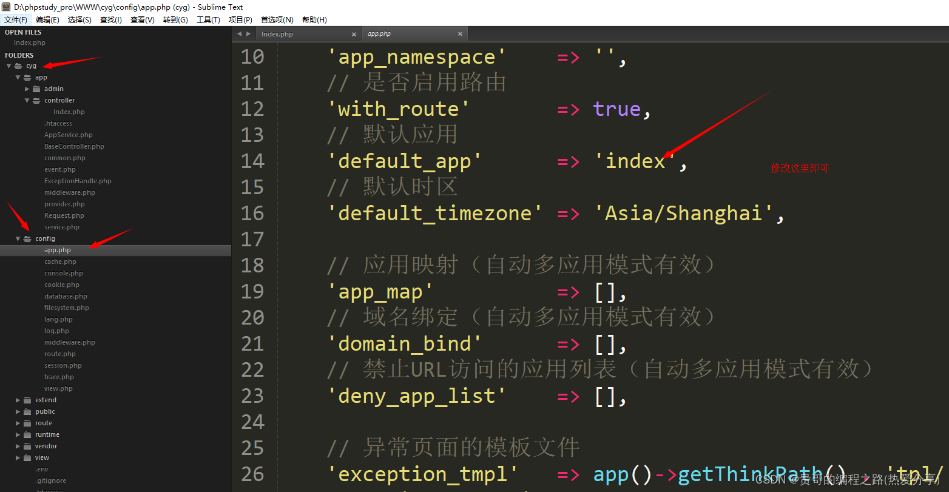Click the route folder icon

pos(27,423)
